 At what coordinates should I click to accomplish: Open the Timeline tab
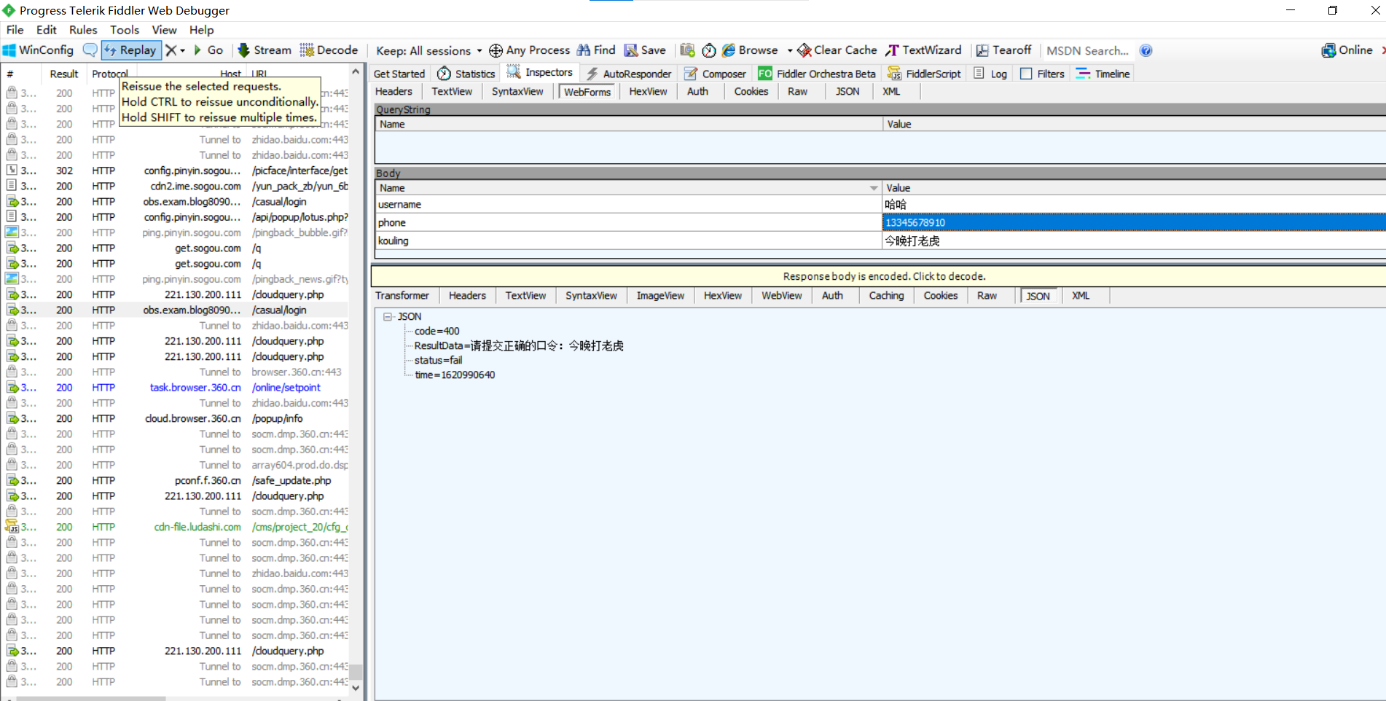pyautogui.click(x=1103, y=74)
